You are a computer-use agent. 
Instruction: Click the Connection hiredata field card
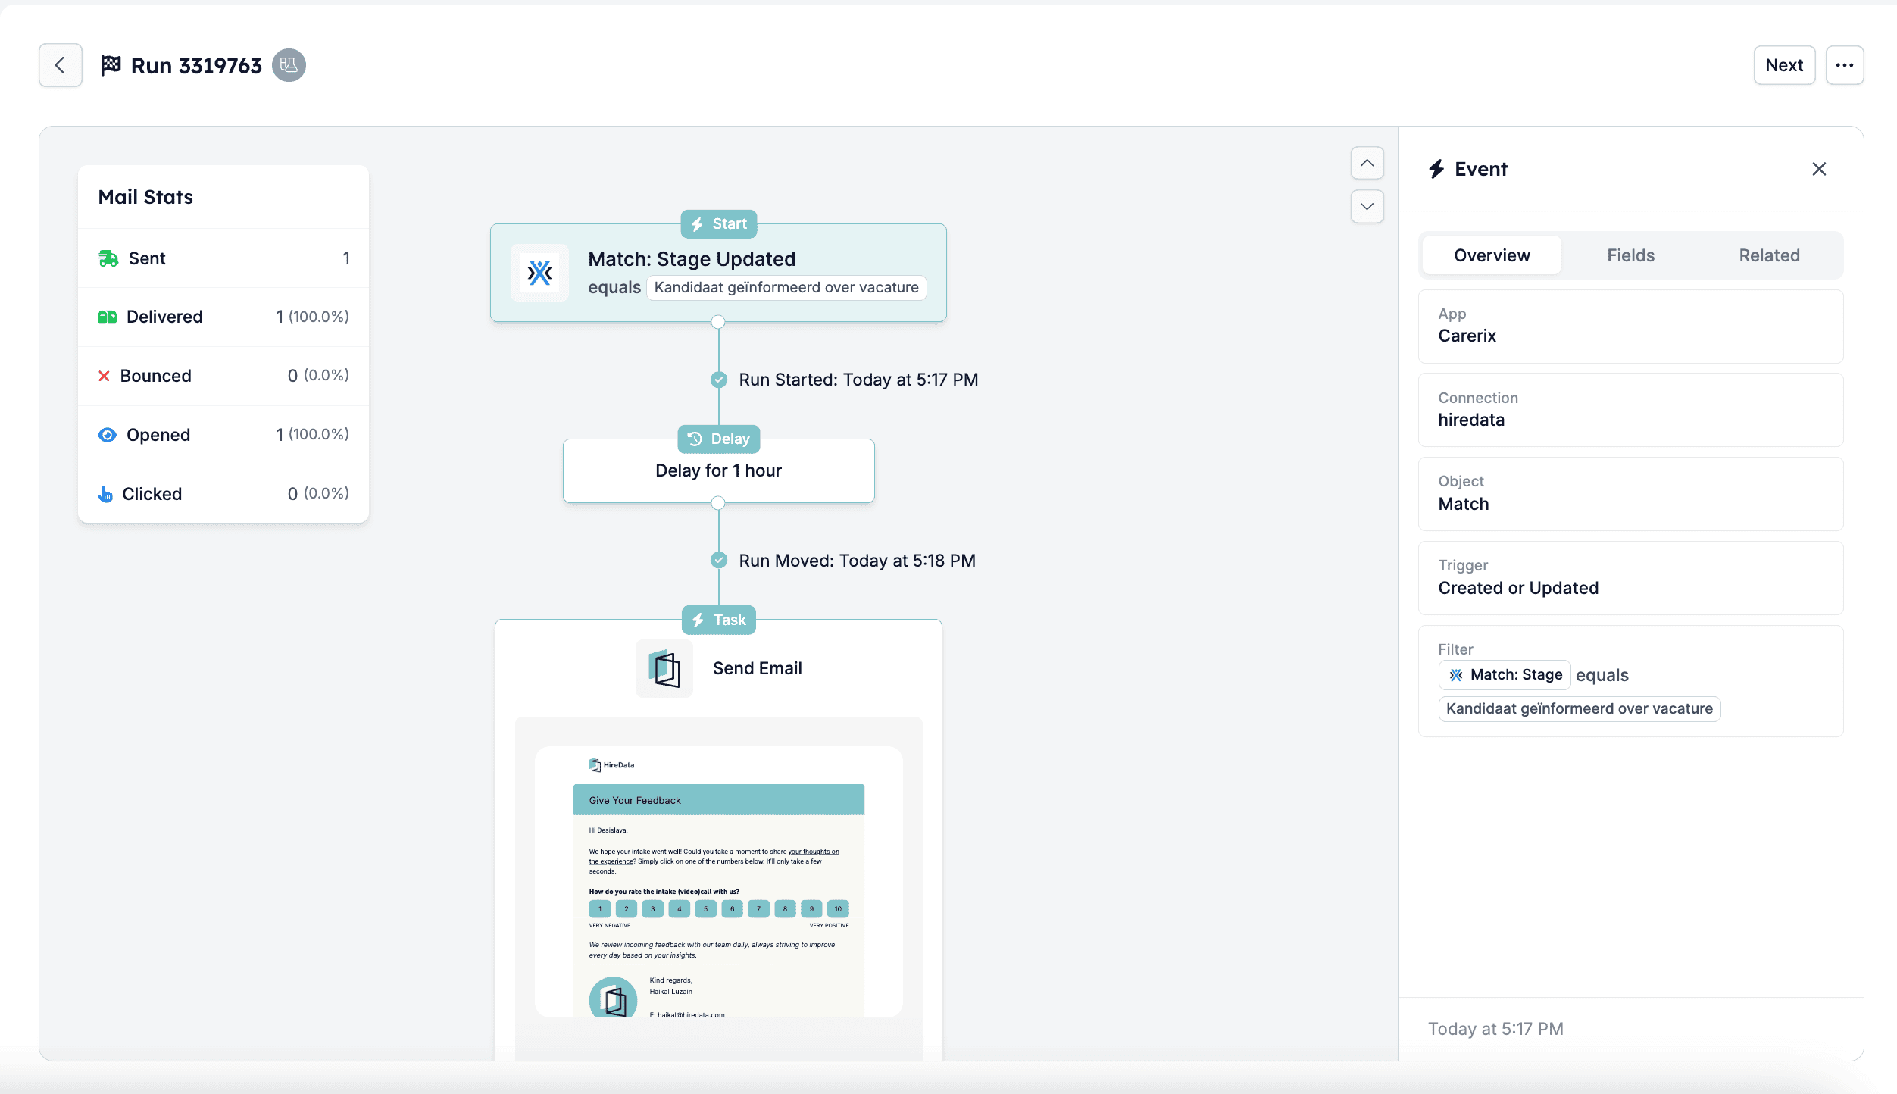[1630, 411]
